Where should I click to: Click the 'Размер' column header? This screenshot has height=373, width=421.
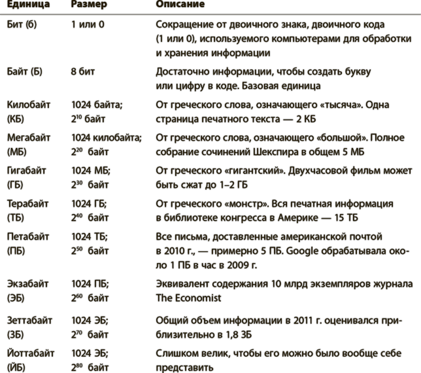click(x=89, y=5)
